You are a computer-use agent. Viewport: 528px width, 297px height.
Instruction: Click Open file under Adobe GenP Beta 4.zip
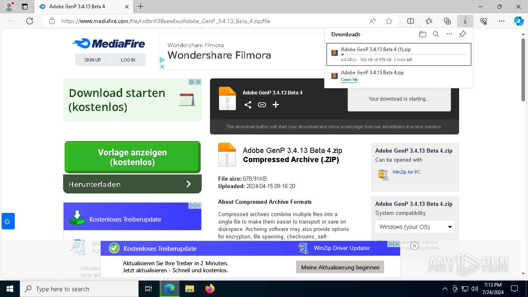(x=349, y=80)
